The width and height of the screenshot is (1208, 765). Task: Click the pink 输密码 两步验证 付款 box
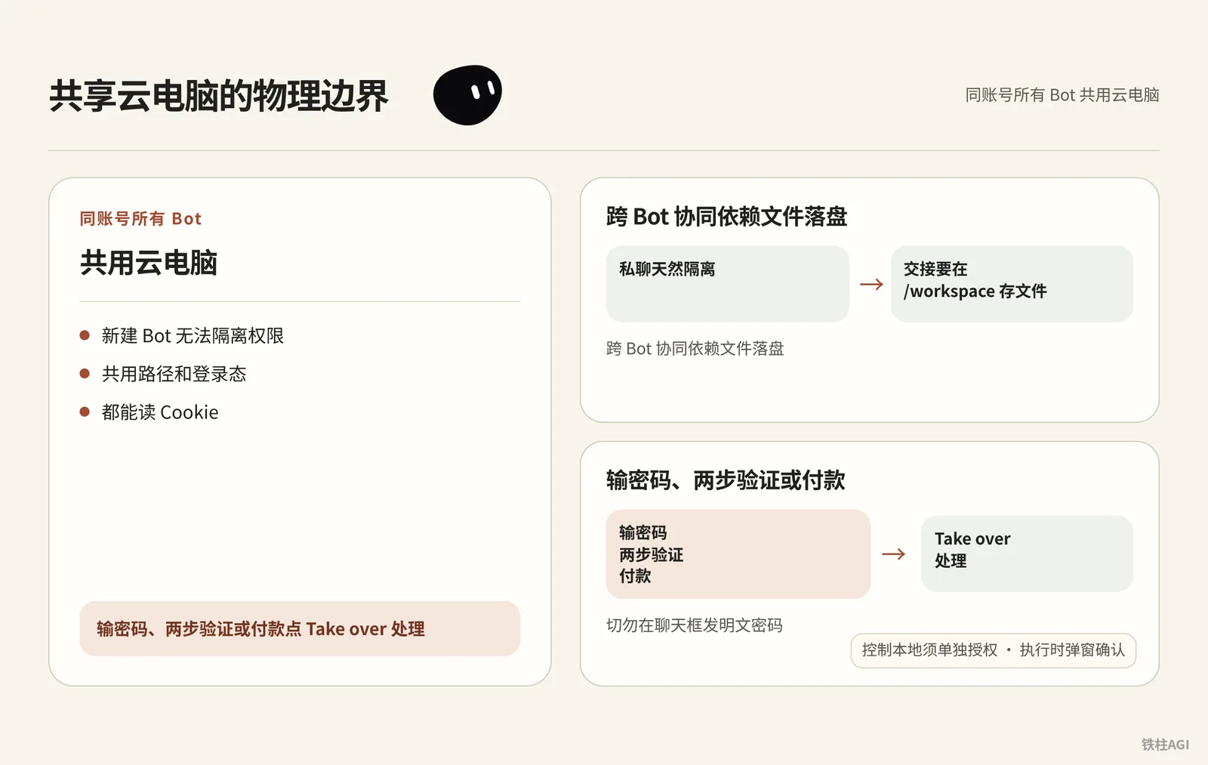[738, 554]
